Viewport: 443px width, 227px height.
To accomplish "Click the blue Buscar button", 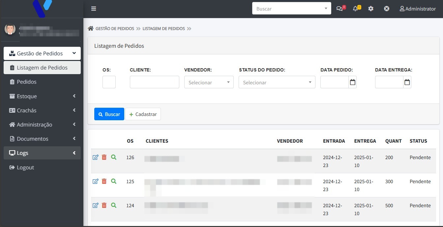I will [109, 114].
